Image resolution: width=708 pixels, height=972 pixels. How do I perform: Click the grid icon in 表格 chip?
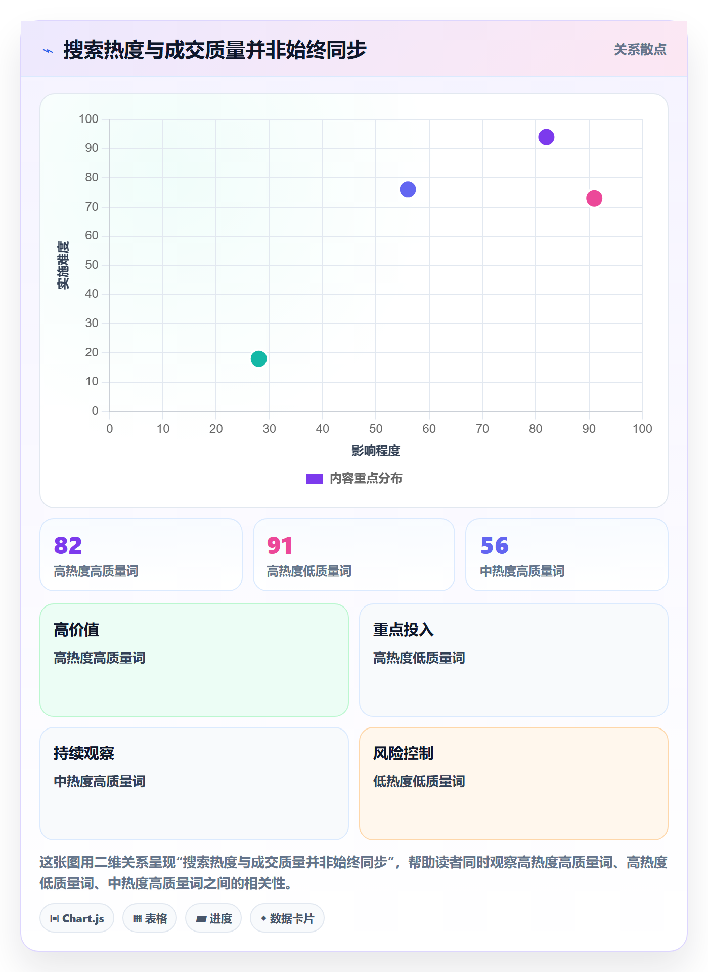tap(138, 919)
